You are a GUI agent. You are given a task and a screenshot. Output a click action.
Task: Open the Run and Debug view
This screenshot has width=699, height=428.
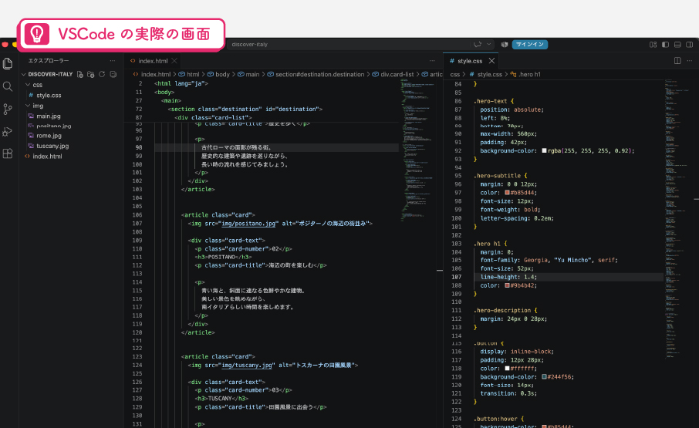pyautogui.click(x=8, y=131)
